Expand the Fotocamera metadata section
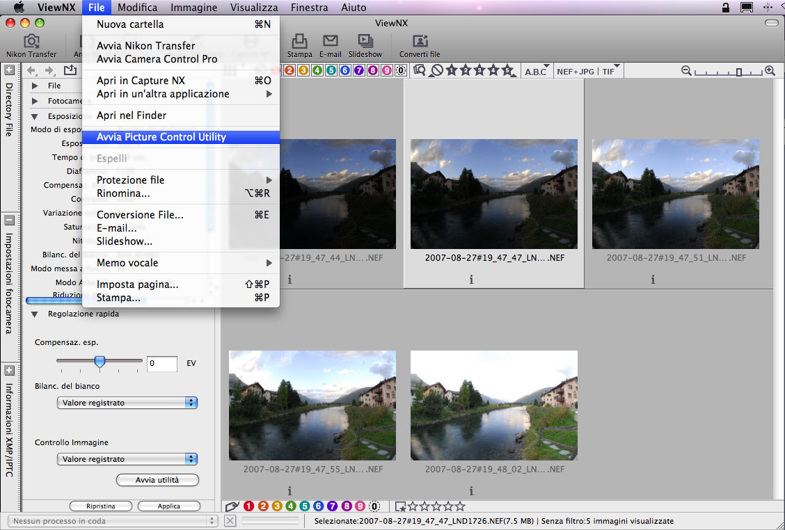This screenshot has height=530, width=785. 35,101
